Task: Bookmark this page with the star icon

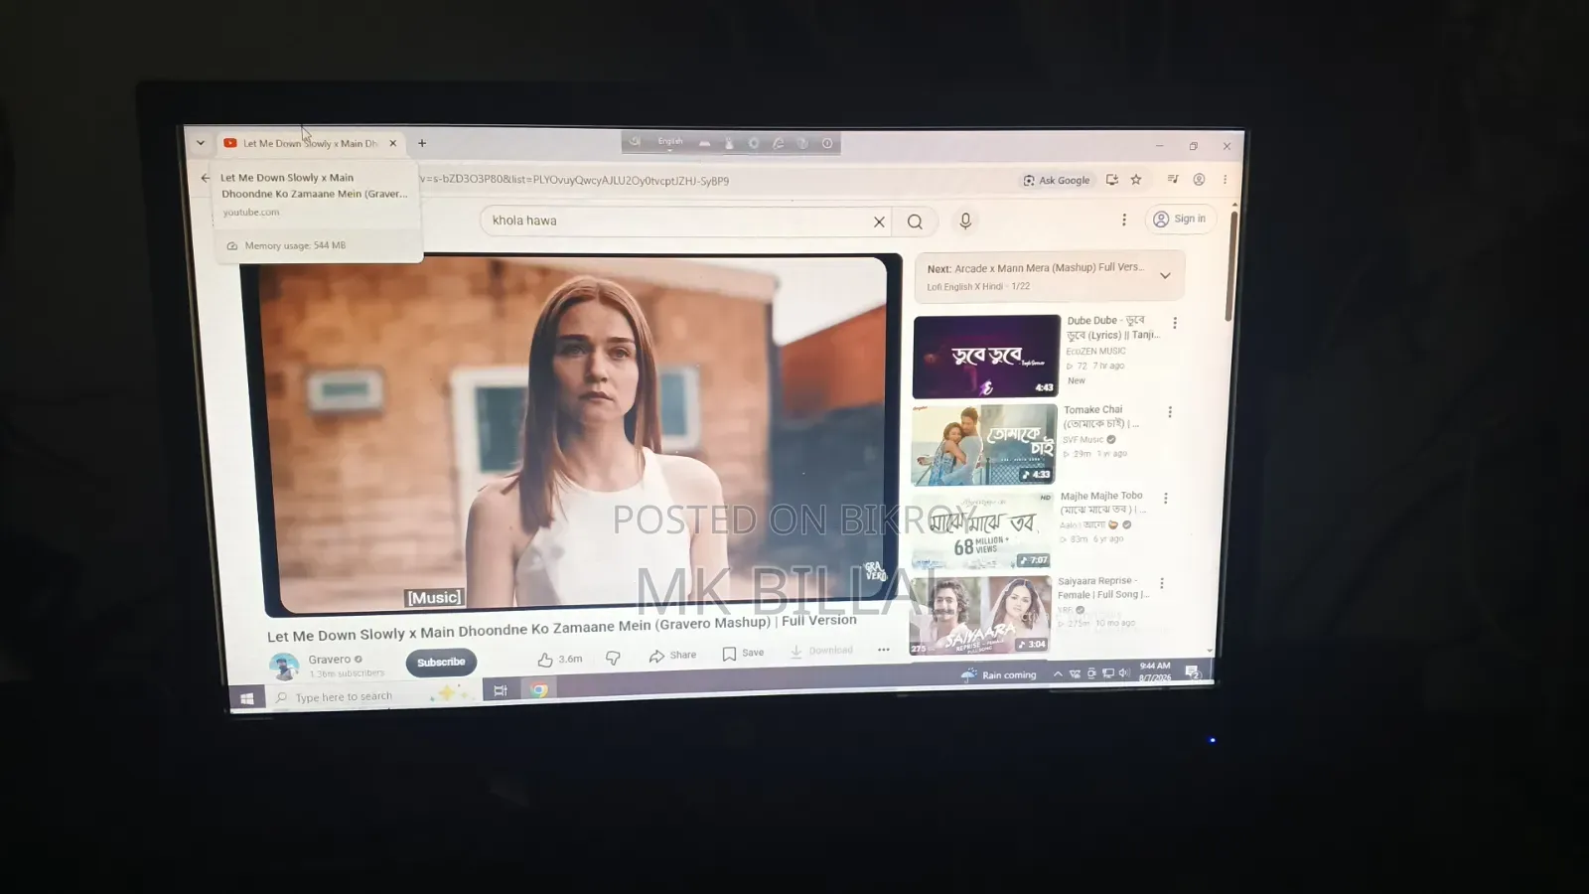Action: [1136, 180]
